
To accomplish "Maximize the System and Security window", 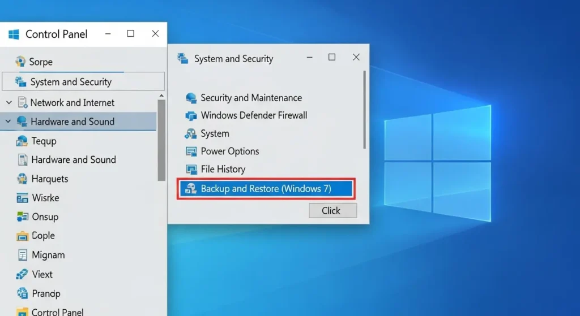I will coord(332,57).
